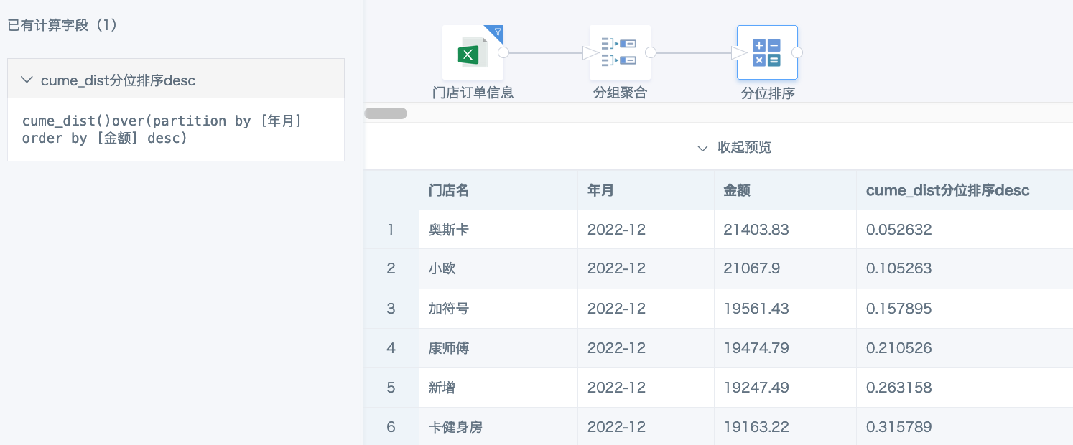Select the 分组聚合 node icon

[x=620, y=52]
